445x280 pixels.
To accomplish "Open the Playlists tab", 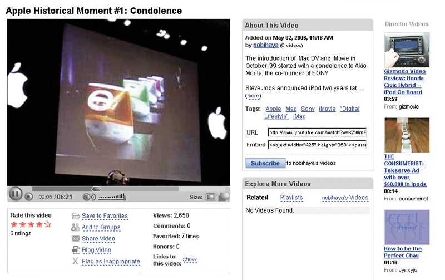I will (x=291, y=198).
